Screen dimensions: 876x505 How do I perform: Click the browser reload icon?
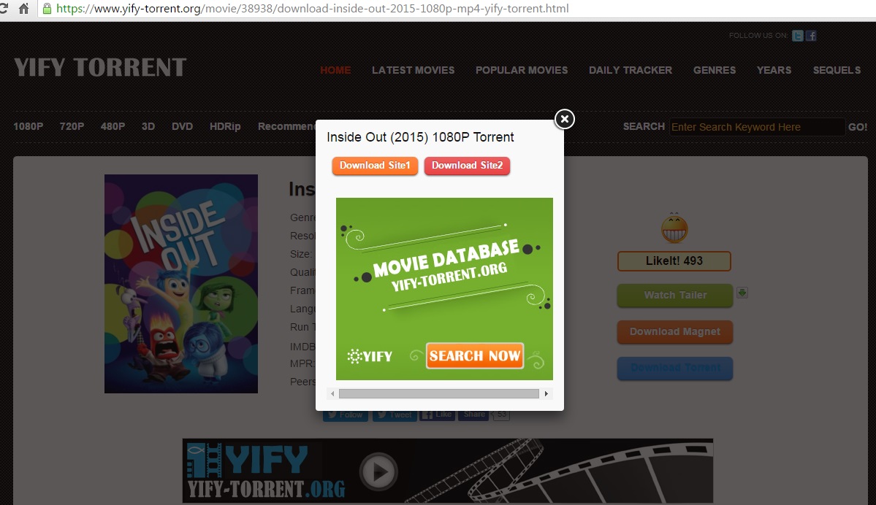4,8
